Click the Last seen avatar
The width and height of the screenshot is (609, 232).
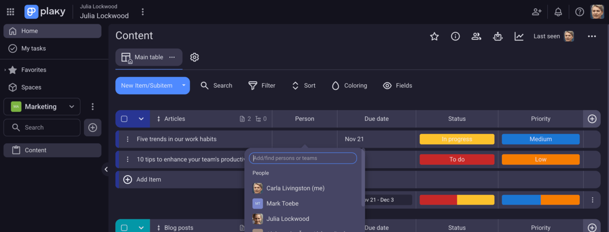tap(569, 37)
